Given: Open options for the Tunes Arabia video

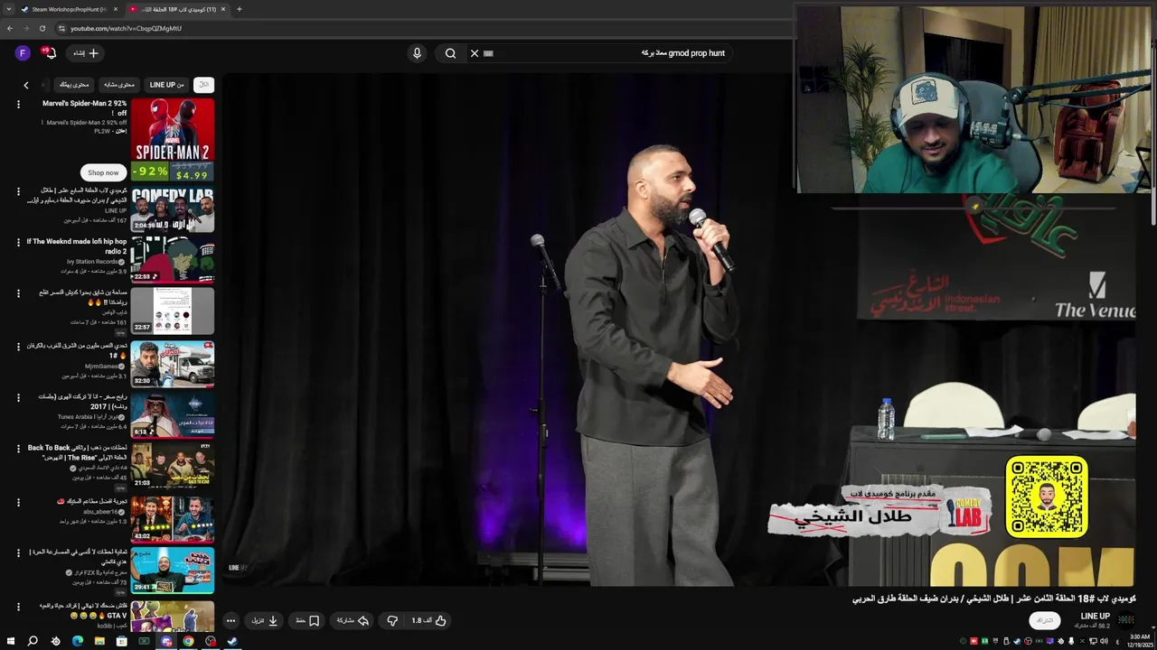Looking at the screenshot, I should click(18, 397).
